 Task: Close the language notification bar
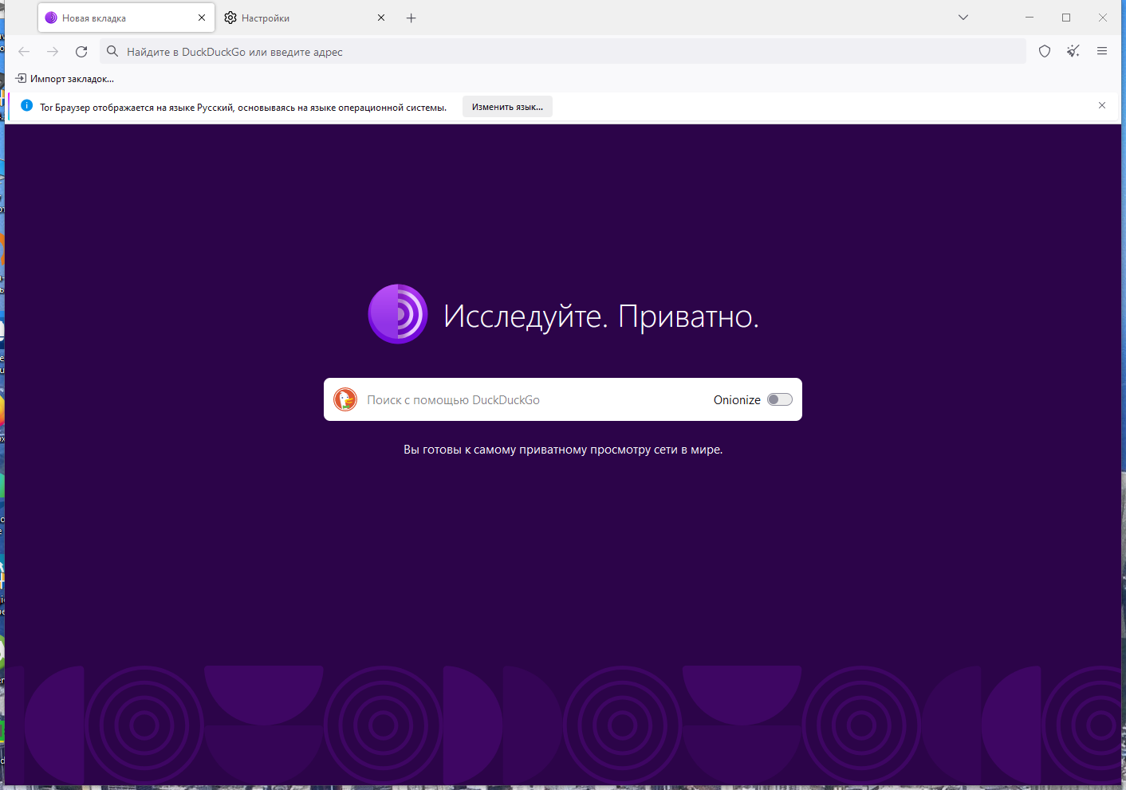point(1102,106)
